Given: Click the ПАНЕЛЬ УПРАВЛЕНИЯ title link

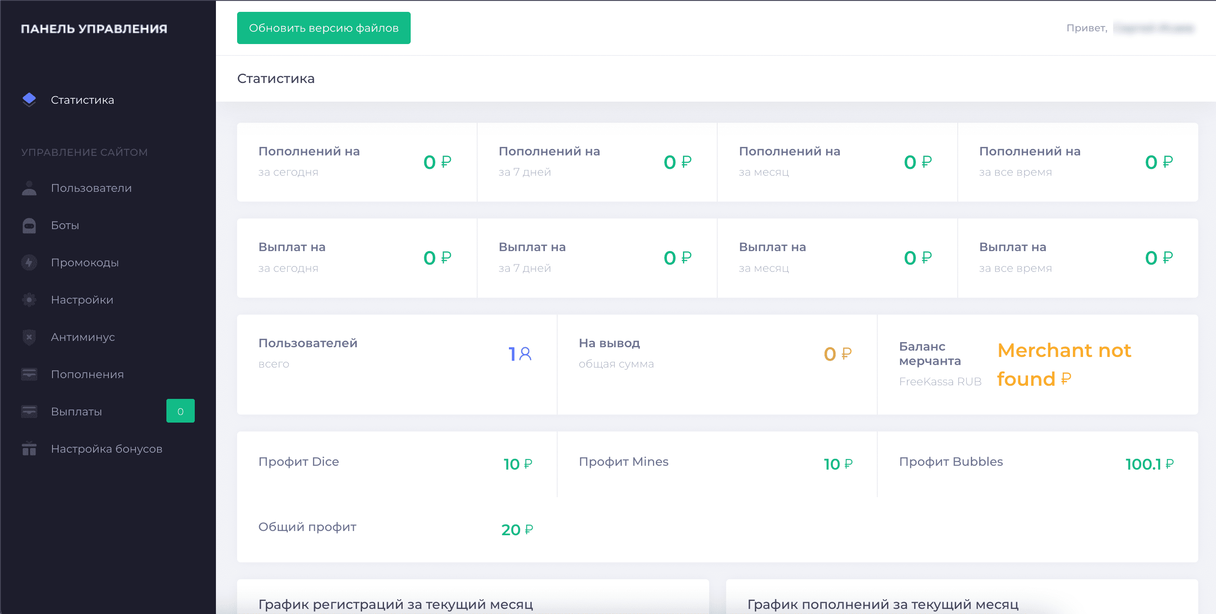Looking at the screenshot, I should coord(94,29).
